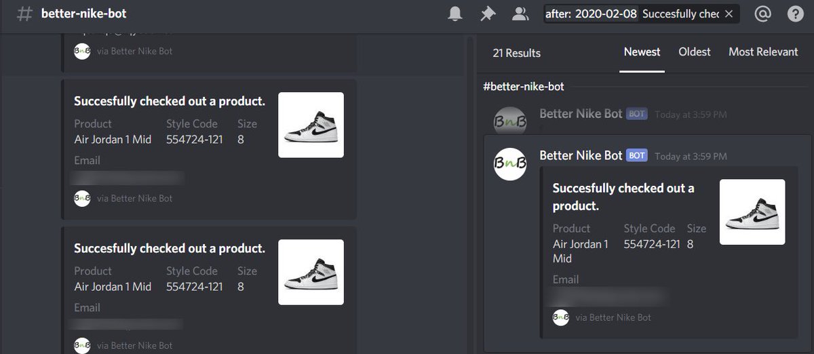The image size is (814, 354).
Task: Open mentions inbox @ icon
Action: 762,14
